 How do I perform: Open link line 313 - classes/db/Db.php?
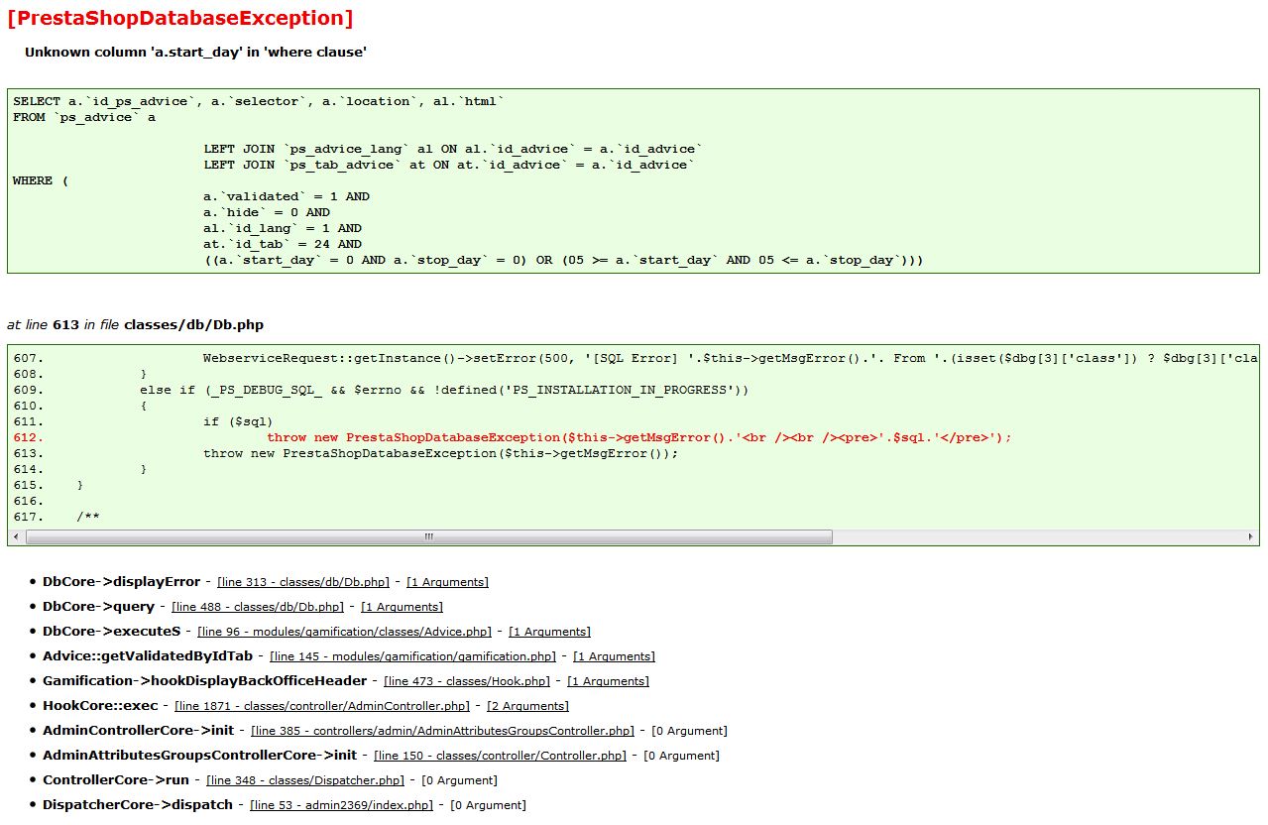click(303, 582)
